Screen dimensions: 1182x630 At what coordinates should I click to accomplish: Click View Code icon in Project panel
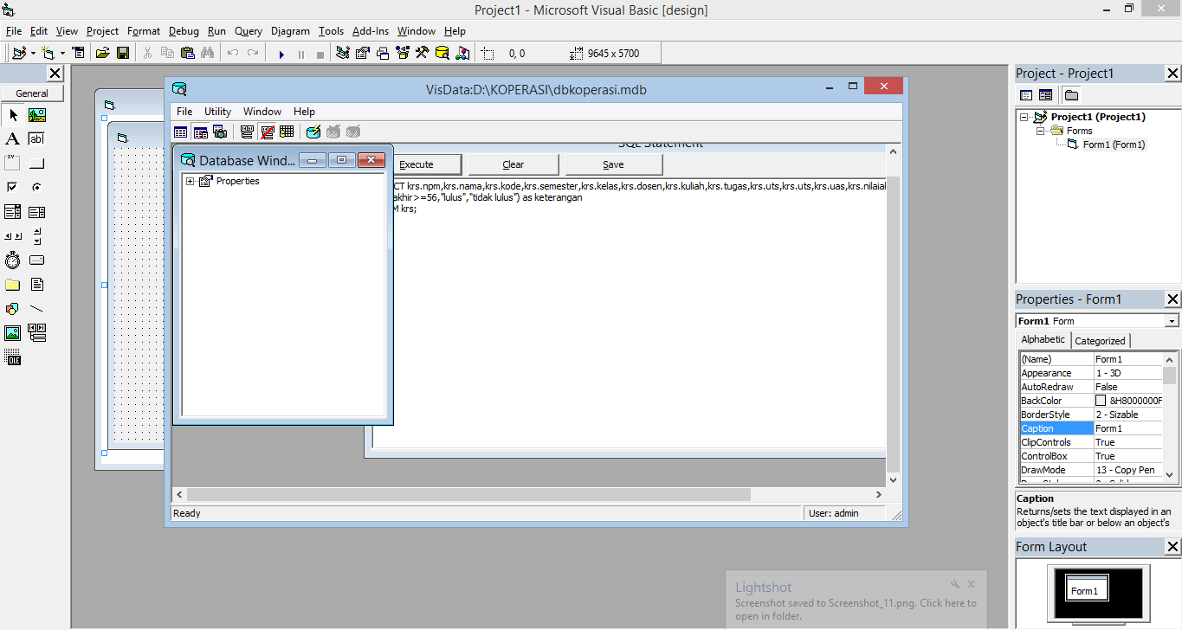click(x=1026, y=95)
